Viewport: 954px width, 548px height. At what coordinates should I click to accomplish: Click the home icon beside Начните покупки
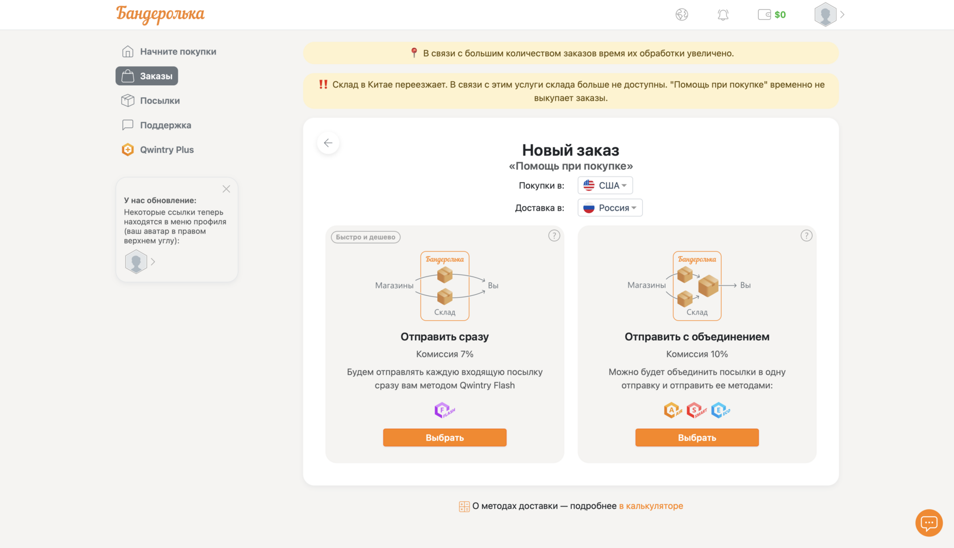click(128, 52)
